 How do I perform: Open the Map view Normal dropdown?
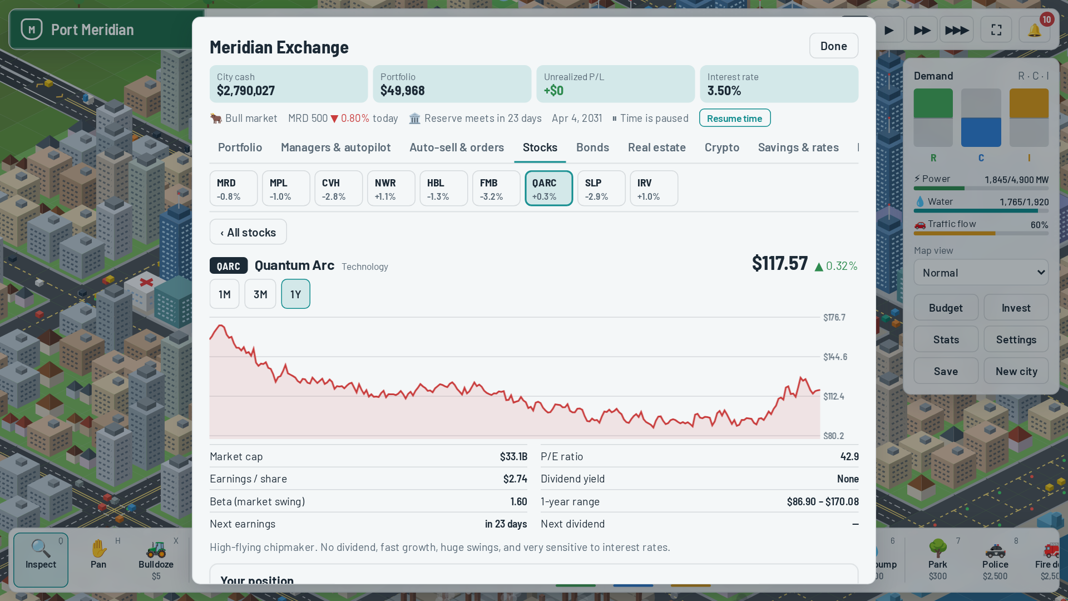981,273
